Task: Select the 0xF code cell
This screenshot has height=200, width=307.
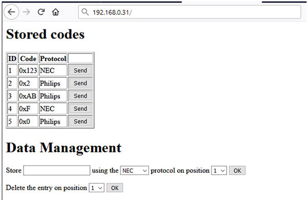Action: [x=28, y=109]
